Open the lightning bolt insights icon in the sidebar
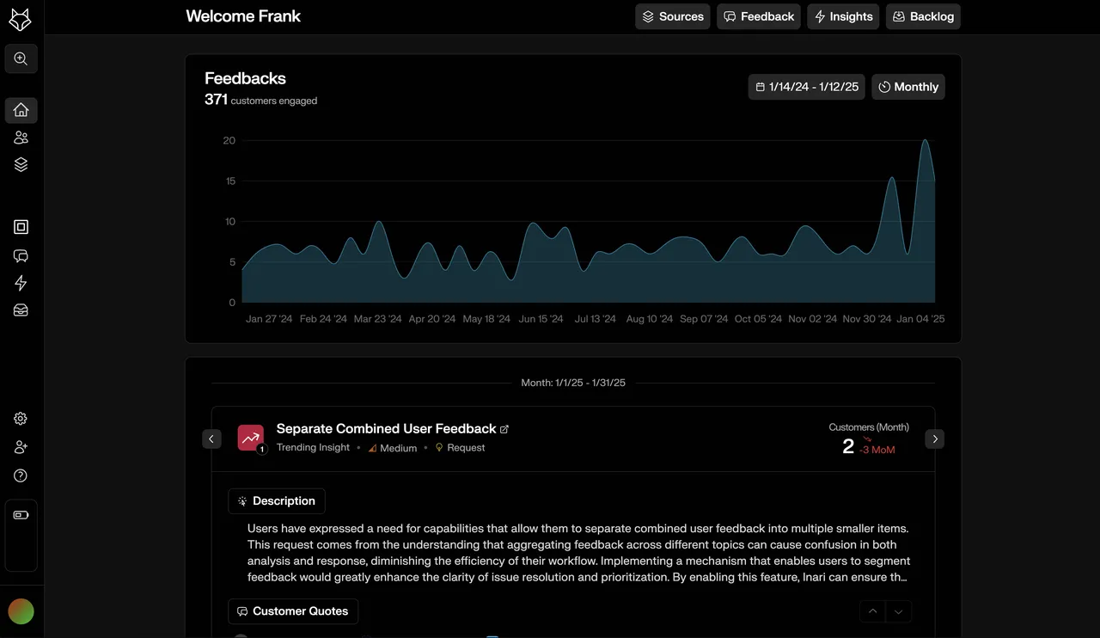Viewport: 1100px width, 638px height. tap(21, 283)
